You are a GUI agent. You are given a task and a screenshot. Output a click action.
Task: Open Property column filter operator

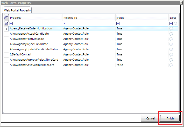coord(11,23)
